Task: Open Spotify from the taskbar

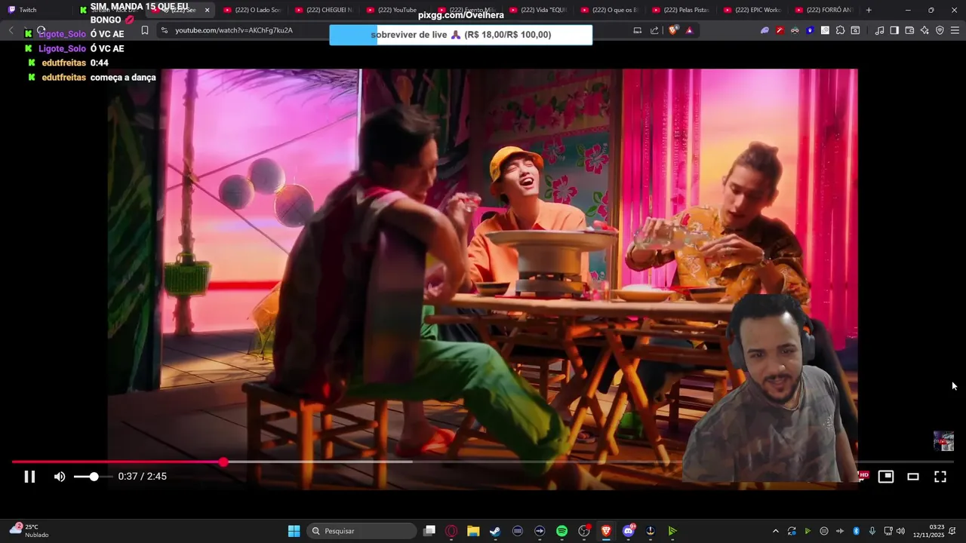Action: [561, 531]
